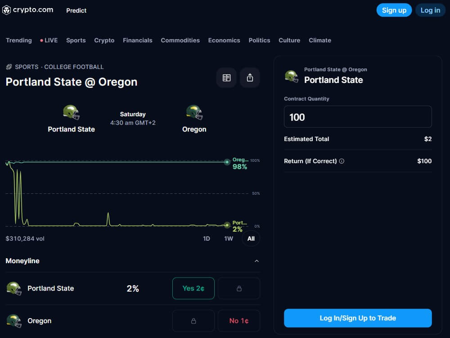Open the Politics category tab
Viewport: 450px width, 338px height.
[x=259, y=40]
